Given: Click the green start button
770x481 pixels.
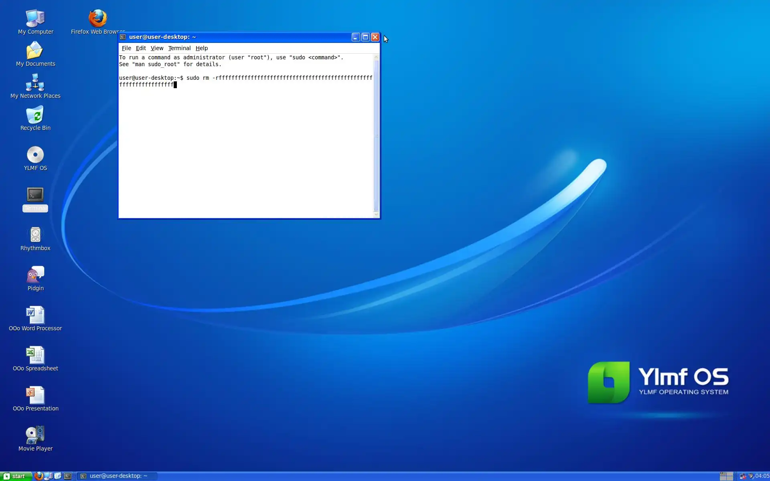Looking at the screenshot, I should tap(15, 476).
